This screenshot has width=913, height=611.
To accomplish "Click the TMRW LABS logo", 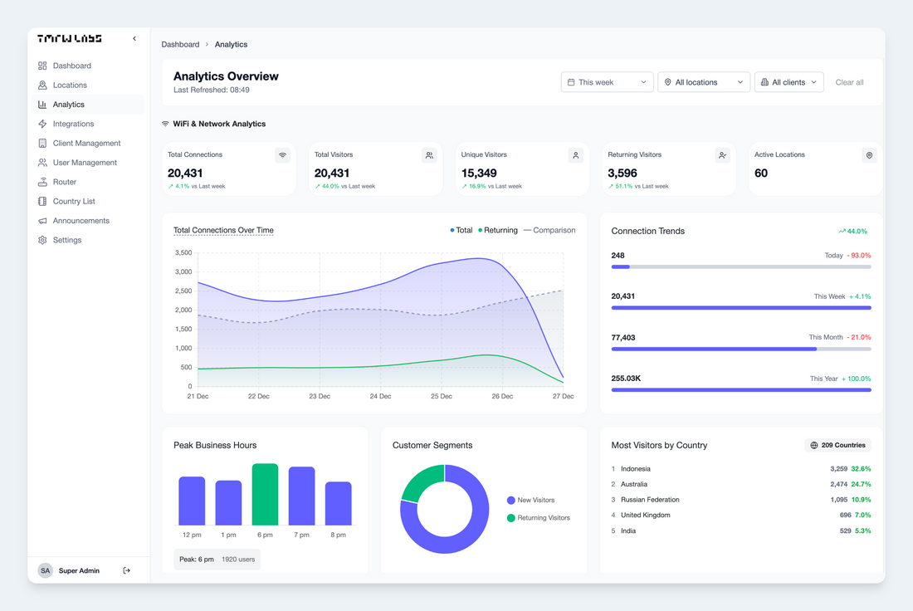I will [69, 38].
